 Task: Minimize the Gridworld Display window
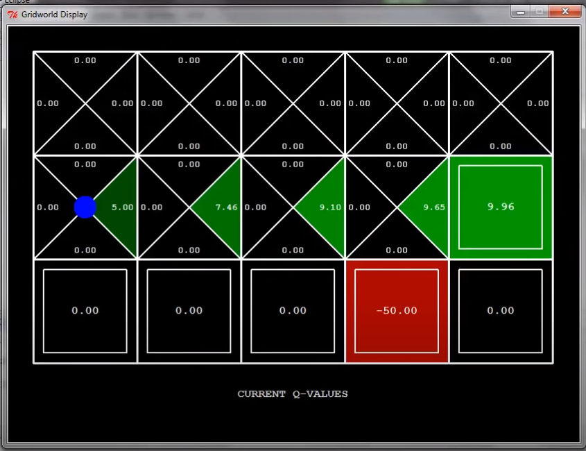point(520,11)
